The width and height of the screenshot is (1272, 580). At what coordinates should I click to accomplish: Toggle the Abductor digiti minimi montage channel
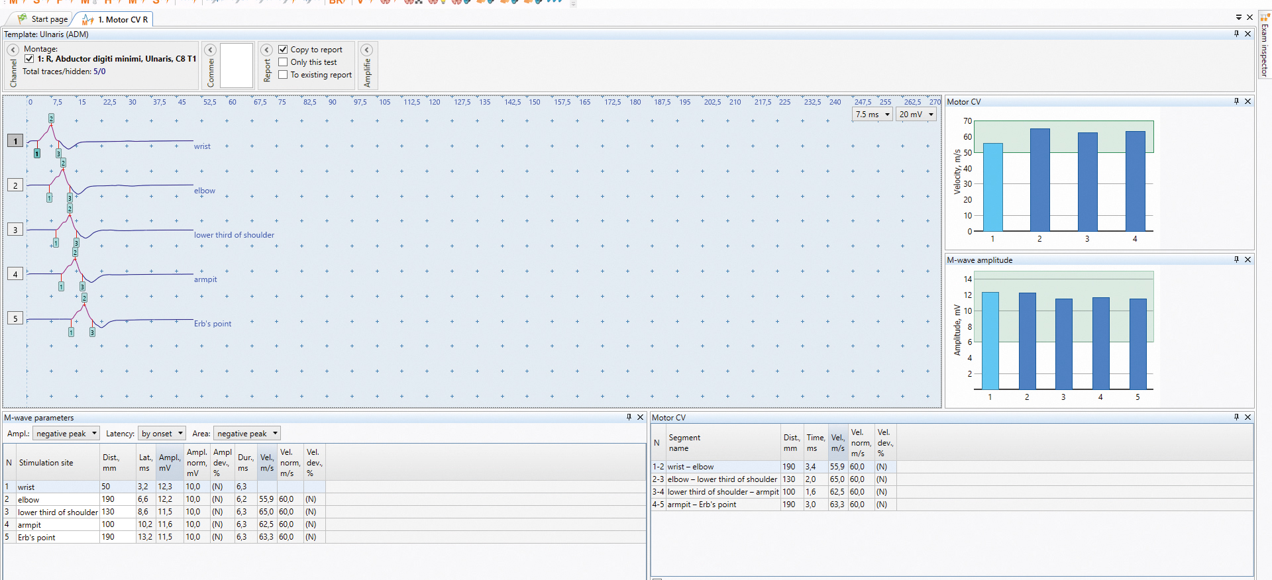[x=29, y=59]
